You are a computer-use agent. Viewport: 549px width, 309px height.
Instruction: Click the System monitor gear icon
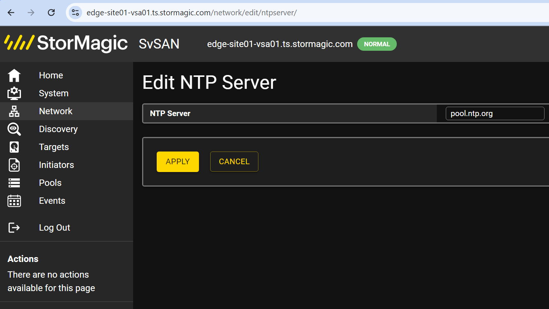pyautogui.click(x=14, y=93)
